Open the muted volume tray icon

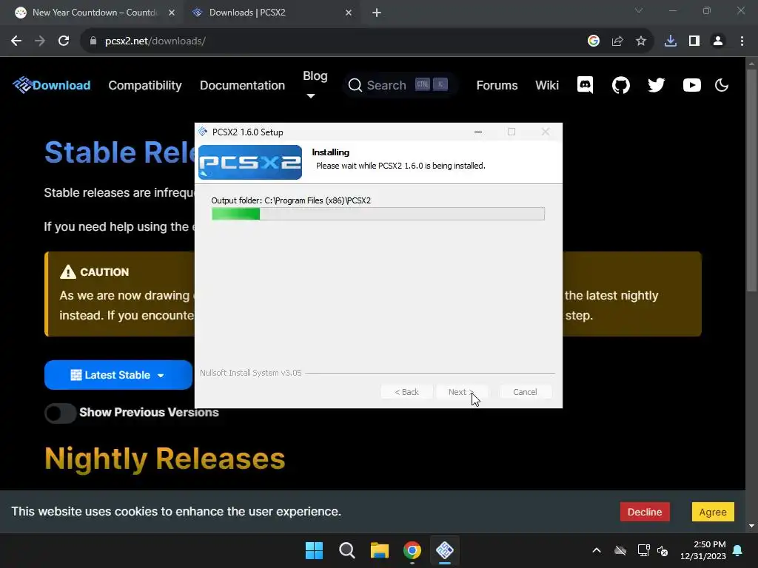[663, 550]
